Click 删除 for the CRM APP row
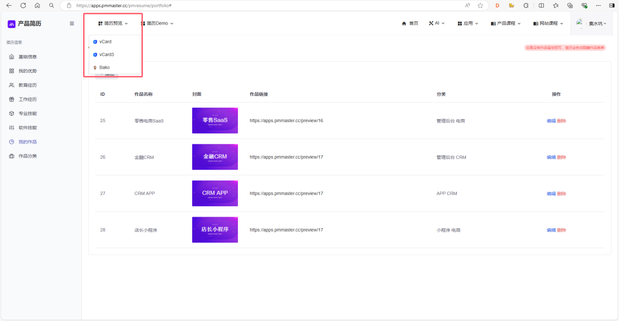 click(x=561, y=194)
